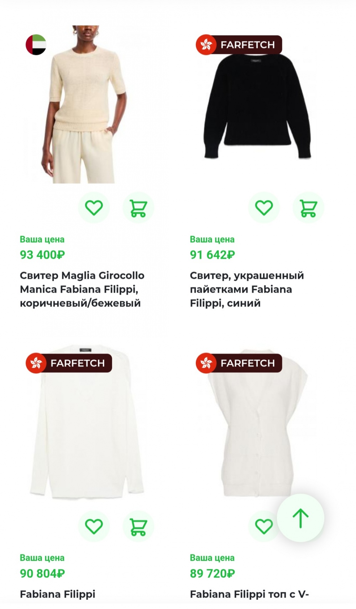Tap heart on white V-neck vest
The image size is (356, 609).
tap(264, 526)
